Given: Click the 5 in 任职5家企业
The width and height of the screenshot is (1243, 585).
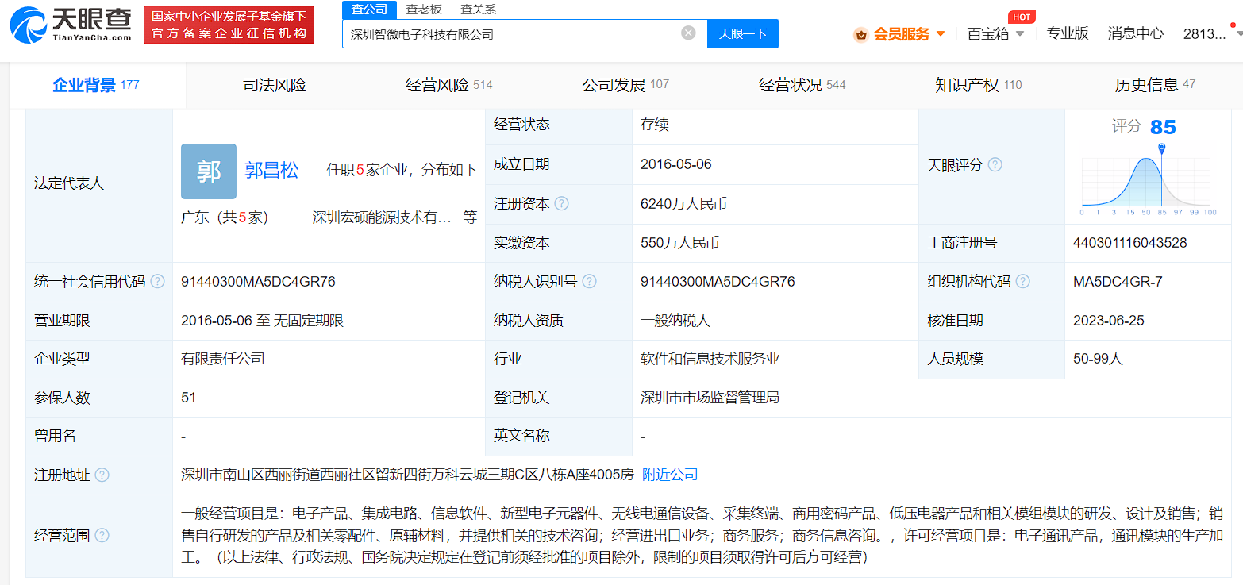Looking at the screenshot, I should tap(360, 170).
